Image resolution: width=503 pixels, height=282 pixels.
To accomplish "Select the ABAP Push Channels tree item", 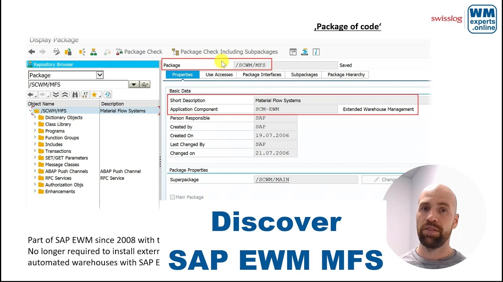I will click(x=66, y=171).
